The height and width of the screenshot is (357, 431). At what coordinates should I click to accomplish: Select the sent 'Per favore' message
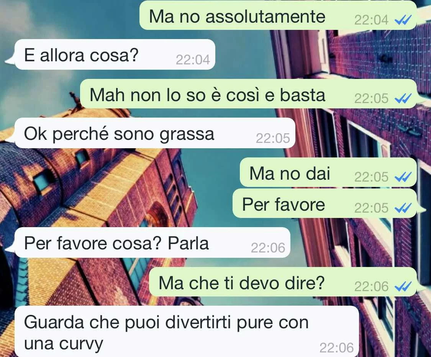pyautogui.click(x=324, y=203)
